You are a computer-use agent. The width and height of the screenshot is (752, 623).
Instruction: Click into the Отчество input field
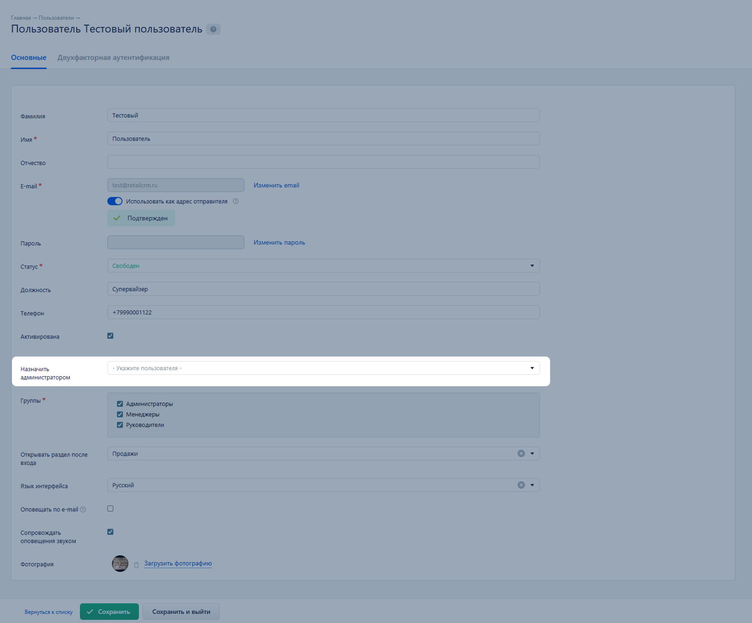(323, 162)
